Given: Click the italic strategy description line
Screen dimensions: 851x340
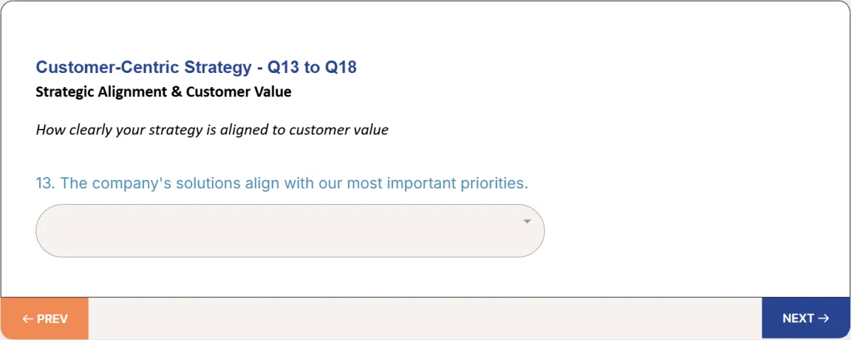Looking at the screenshot, I should coord(212,130).
